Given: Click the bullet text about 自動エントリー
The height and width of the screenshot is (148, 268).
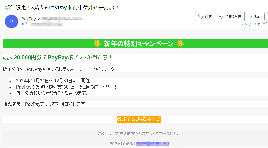Looking at the screenshot, I should tap(66, 87).
